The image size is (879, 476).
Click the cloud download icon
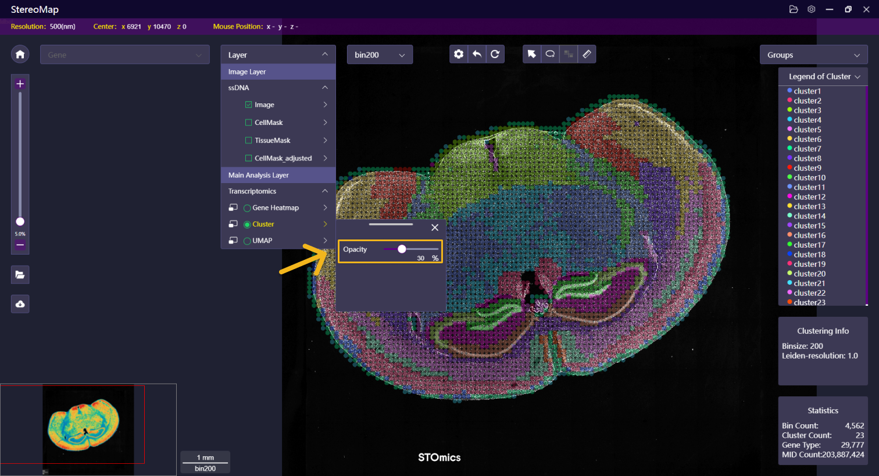20,304
